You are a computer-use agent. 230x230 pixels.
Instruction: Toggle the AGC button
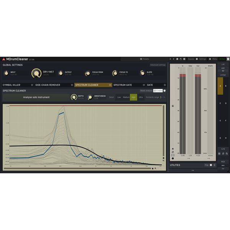point(223,68)
